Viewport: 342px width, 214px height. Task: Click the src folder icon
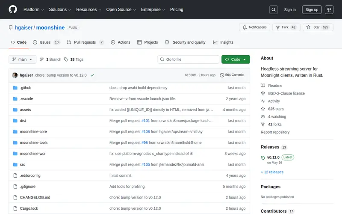click(15, 164)
